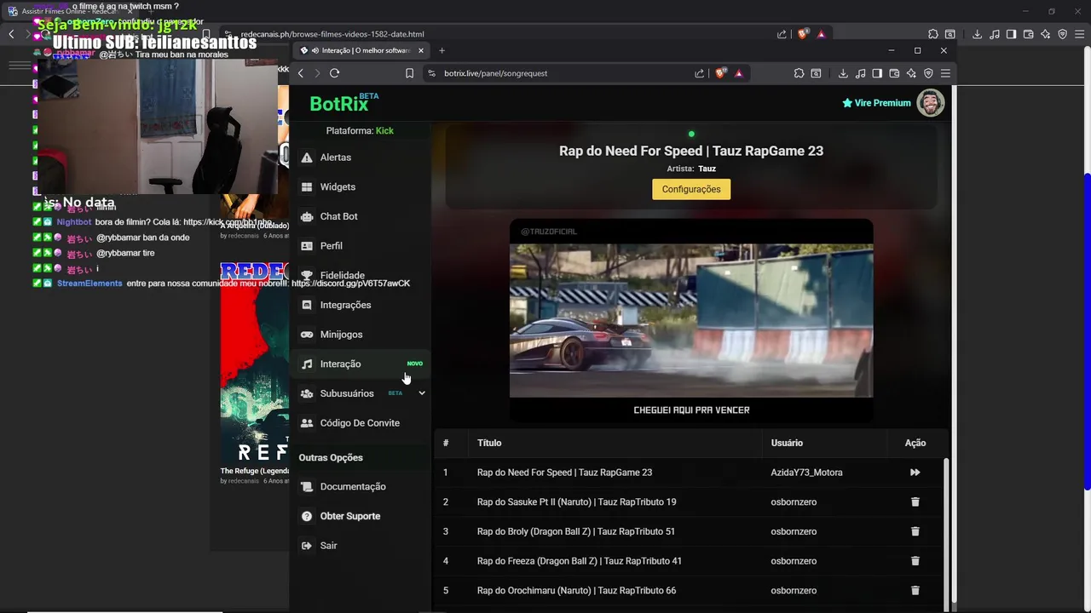
Task: Open a new tab in BotRix window
Action: click(442, 50)
